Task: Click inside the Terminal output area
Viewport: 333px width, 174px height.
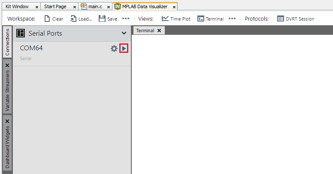Action: (232, 104)
